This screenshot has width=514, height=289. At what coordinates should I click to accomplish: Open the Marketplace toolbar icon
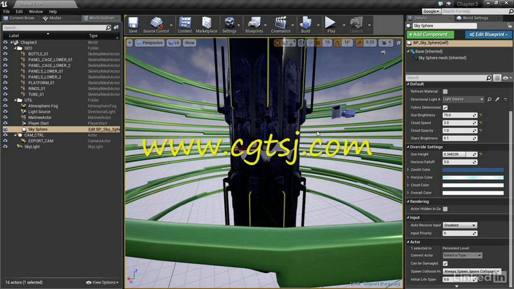pyautogui.click(x=206, y=25)
